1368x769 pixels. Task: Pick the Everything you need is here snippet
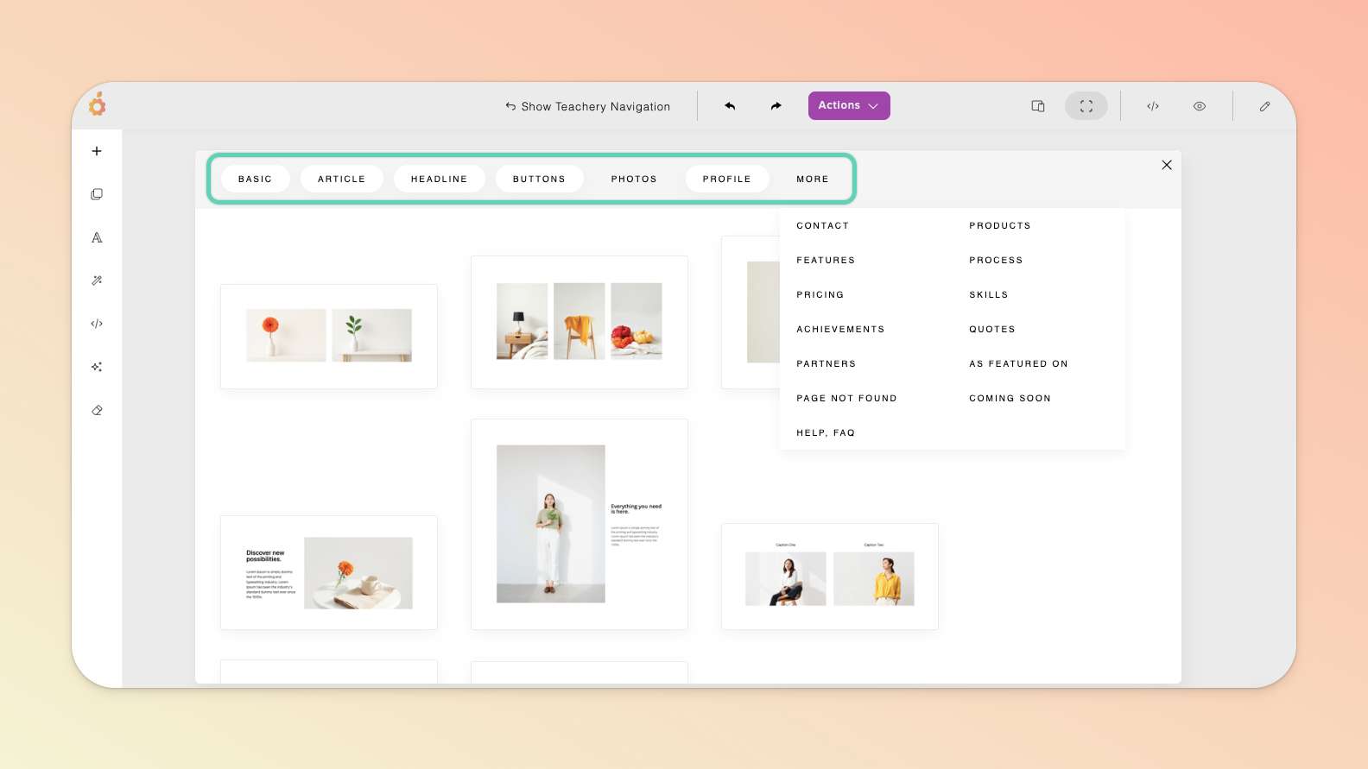pos(579,524)
